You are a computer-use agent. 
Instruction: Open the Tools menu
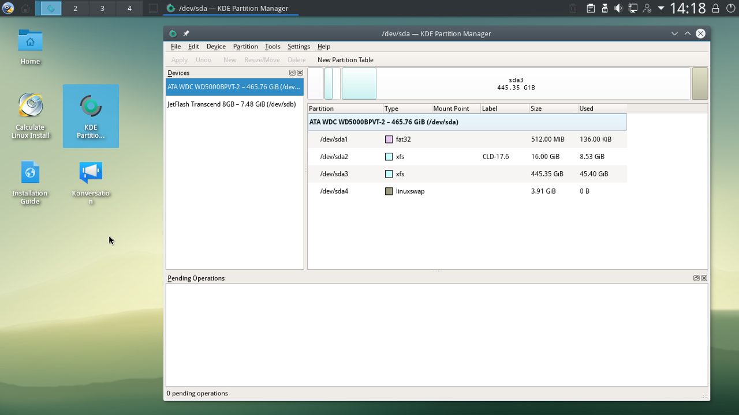(273, 47)
